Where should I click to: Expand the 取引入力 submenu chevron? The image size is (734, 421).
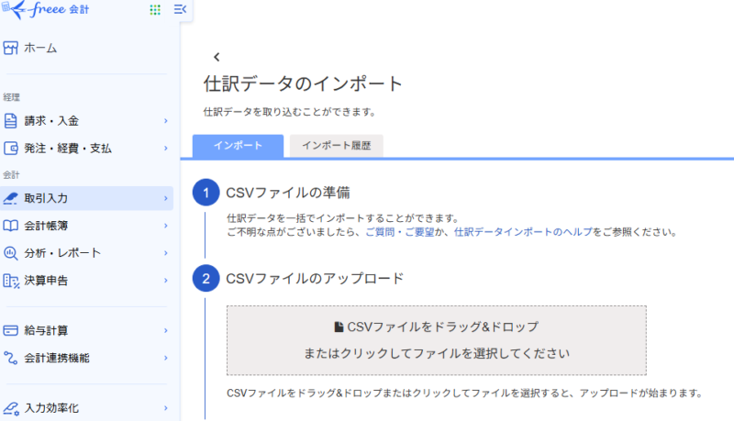165,198
